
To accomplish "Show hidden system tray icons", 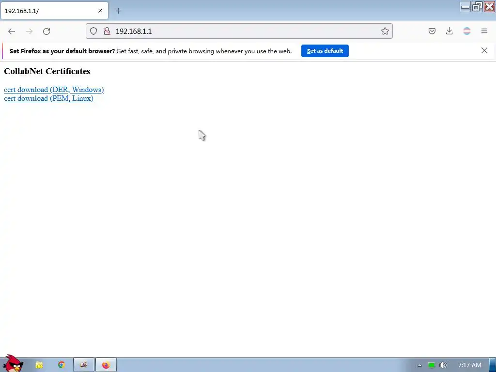I will pyautogui.click(x=419, y=365).
